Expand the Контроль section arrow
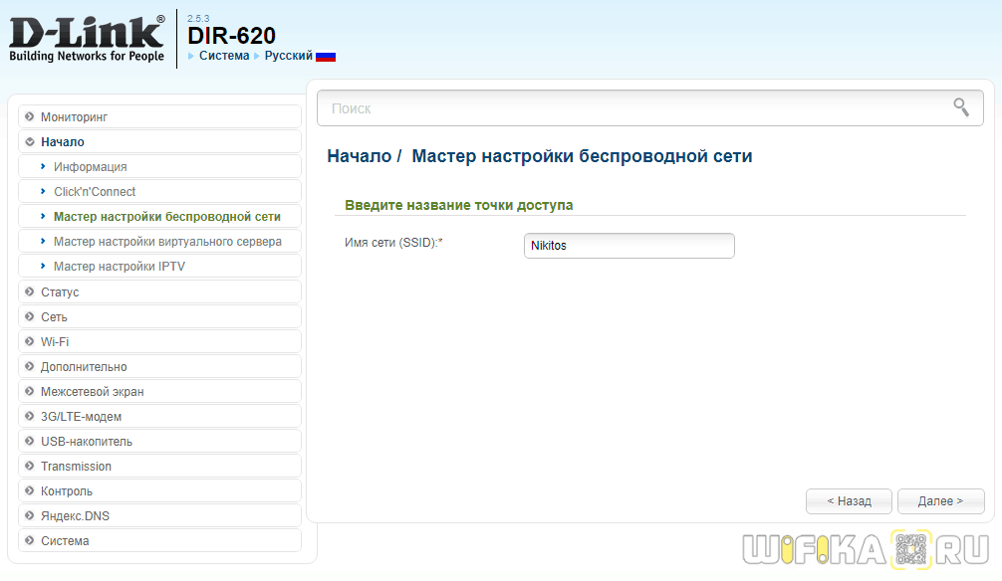Image resolution: width=1002 pixels, height=581 pixels. pyautogui.click(x=30, y=491)
